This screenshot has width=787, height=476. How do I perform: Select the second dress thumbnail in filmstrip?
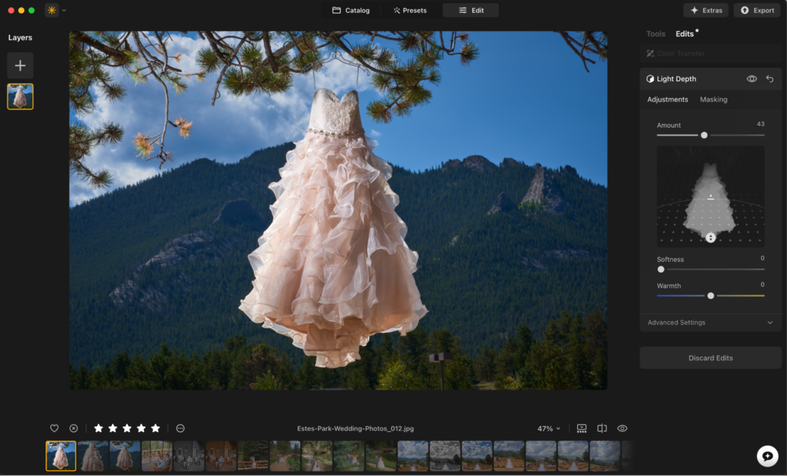[x=92, y=456]
